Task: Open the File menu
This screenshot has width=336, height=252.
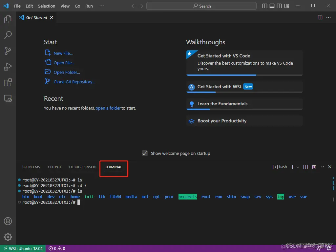Action: pyautogui.click(x=17, y=6)
